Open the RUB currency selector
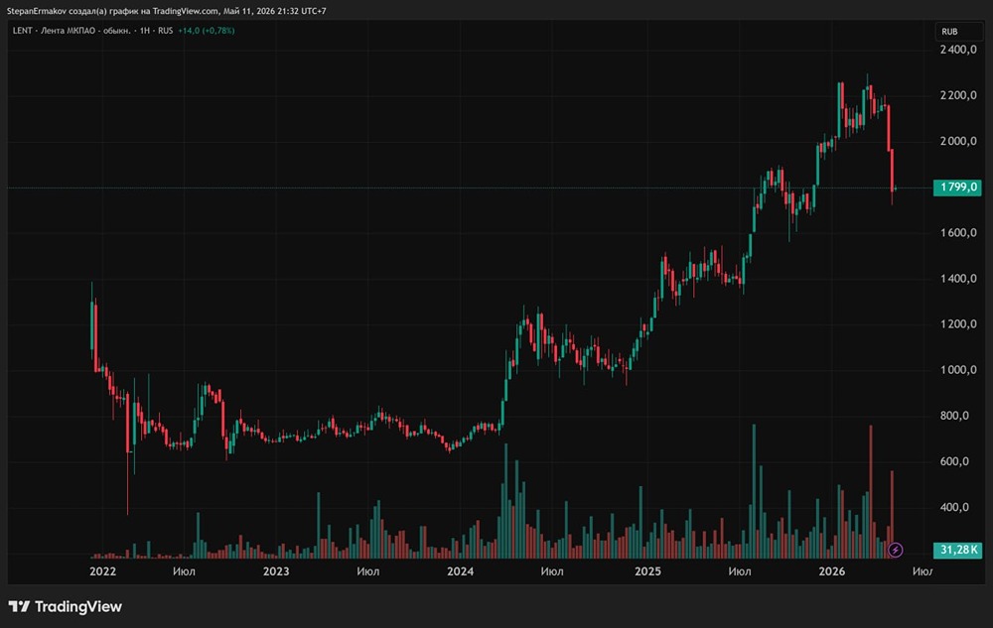 959,32
